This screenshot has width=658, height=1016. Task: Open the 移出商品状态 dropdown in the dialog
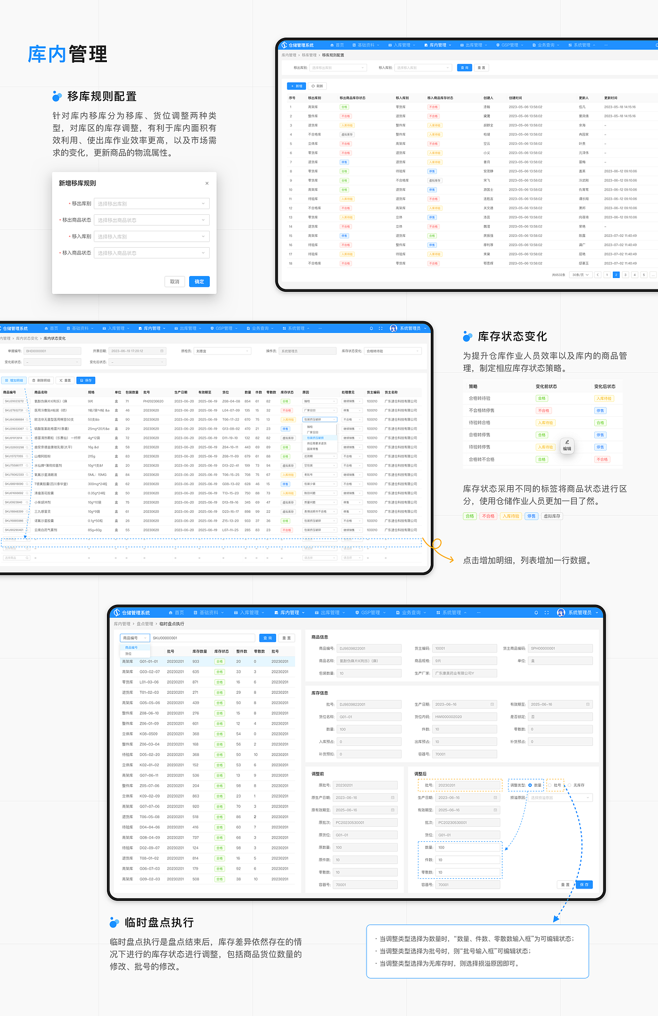coord(152,220)
